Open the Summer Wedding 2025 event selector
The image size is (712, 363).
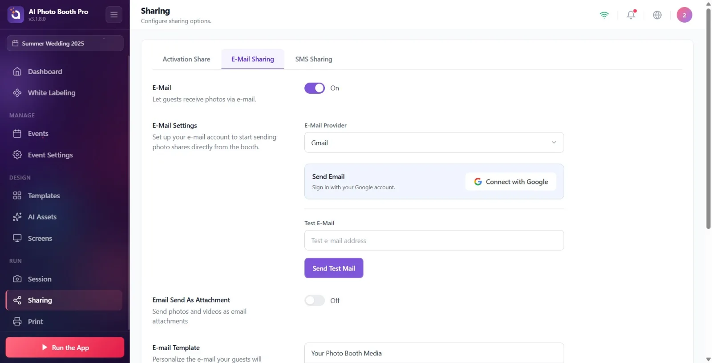point(65,43)
